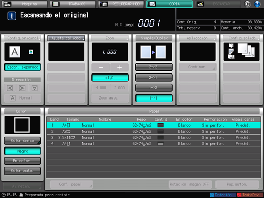Click the printer status icon
The image size is (264, 198).
pos(21,195)
